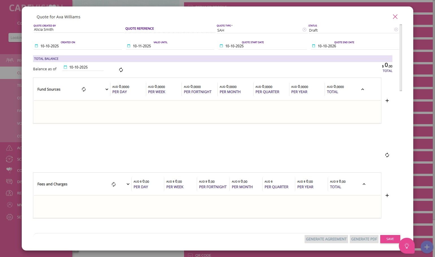Click the Quote Created By field with Alicia Smith
Viewport: 435px width, 257px height.
coord(78,29)
